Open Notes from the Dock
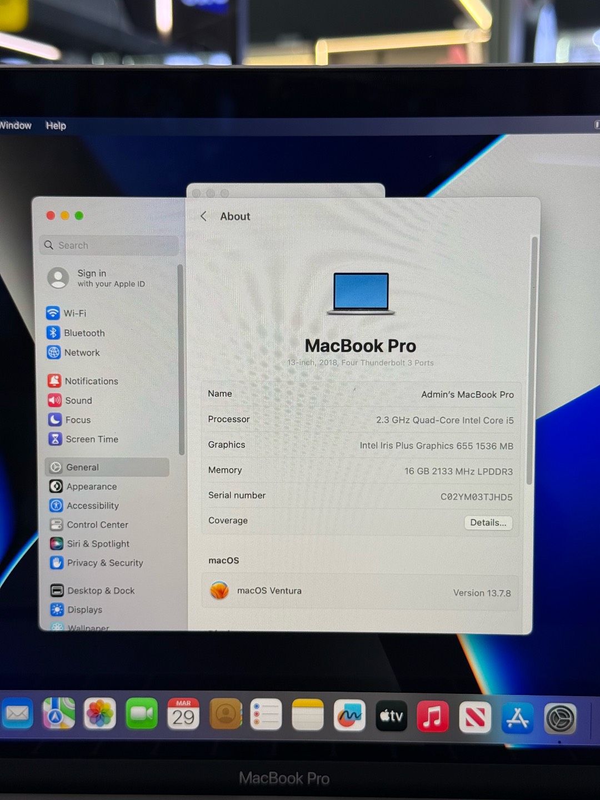The width and height of the screenshot is (600, 800). click(x=308, y=715)
